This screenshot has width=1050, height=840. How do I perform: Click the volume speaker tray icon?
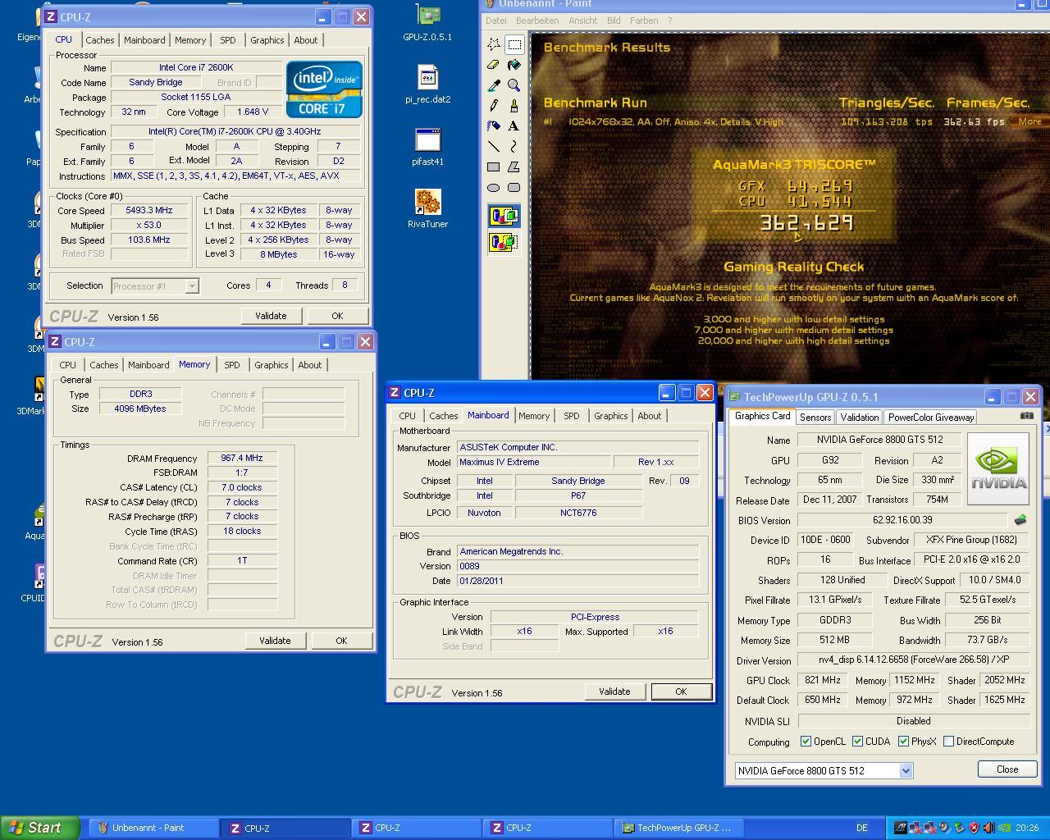[x=989, y=828]
